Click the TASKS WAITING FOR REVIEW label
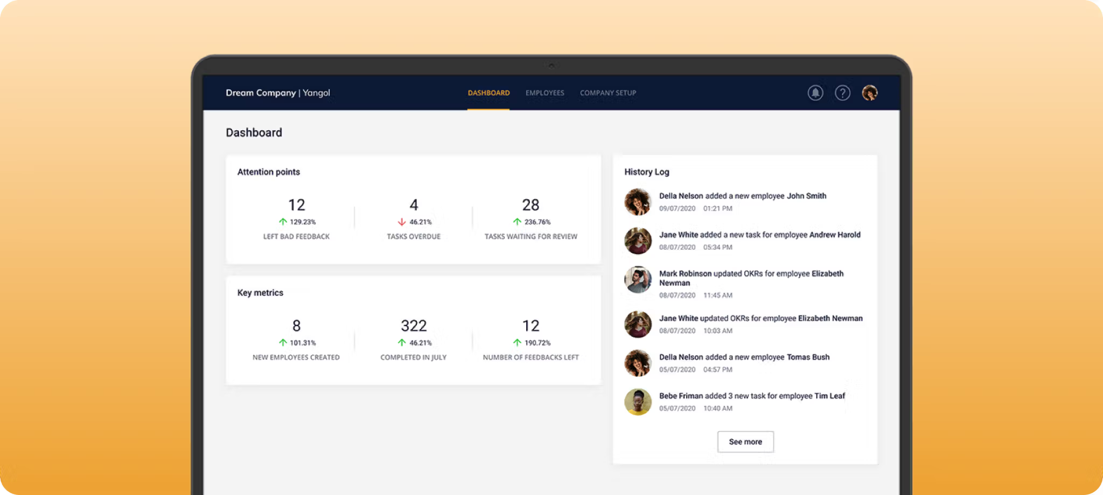 (x=531, y=237)
